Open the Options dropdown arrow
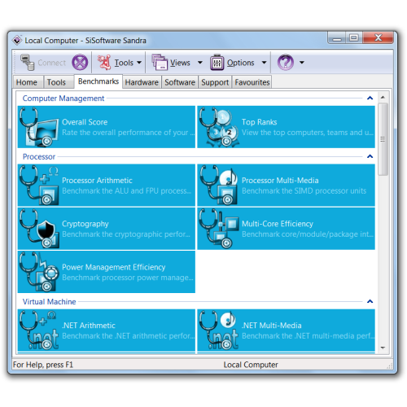 tap(264, 63)
